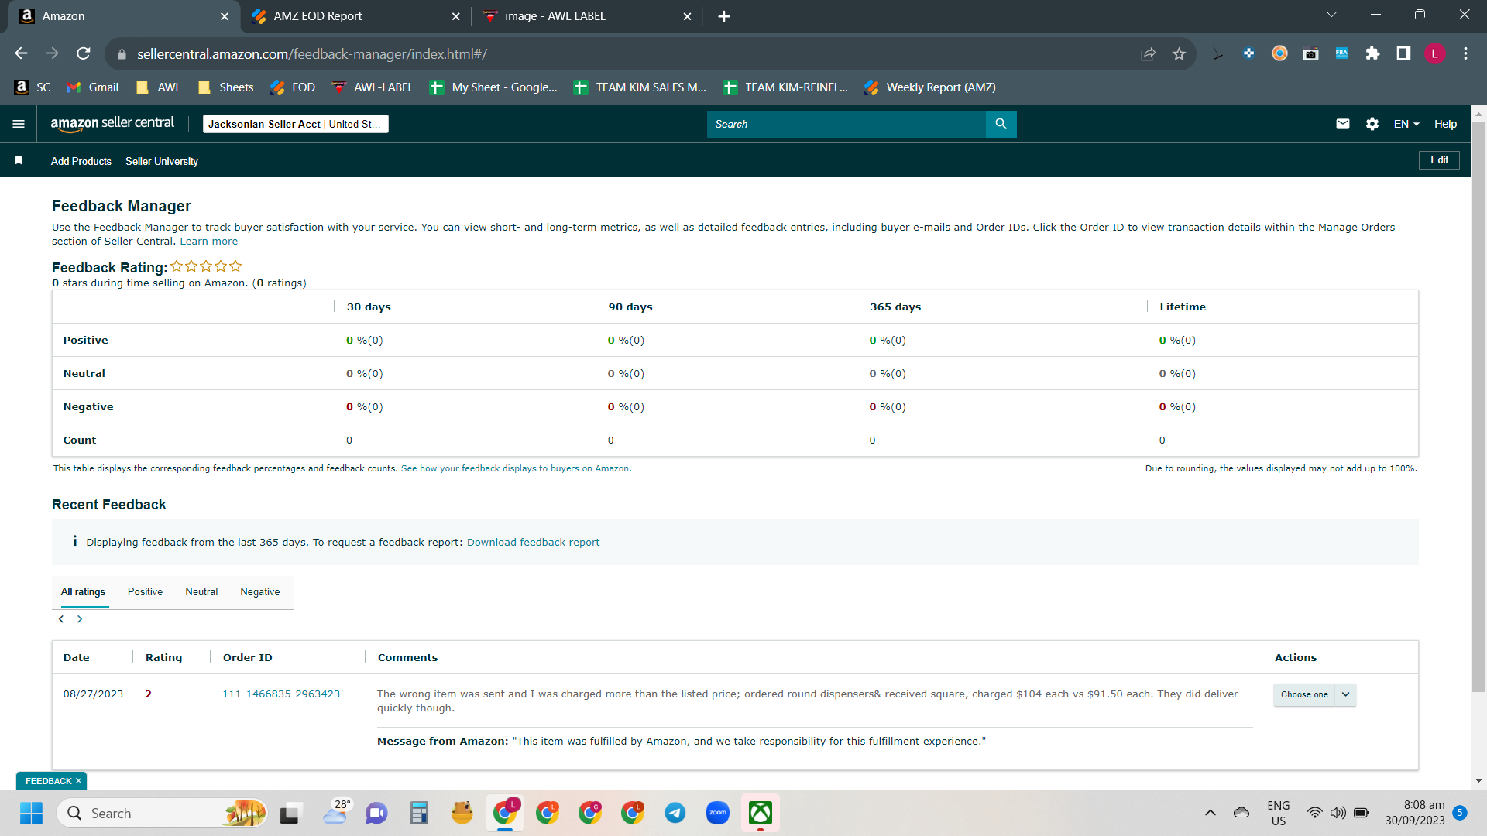
Task: Click the browser address bar
Action: (x=620, y=53)
